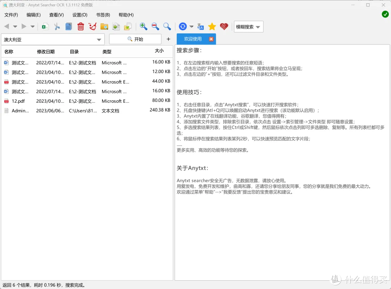Open the 编辑(E) menu

(x=34, y=15)
